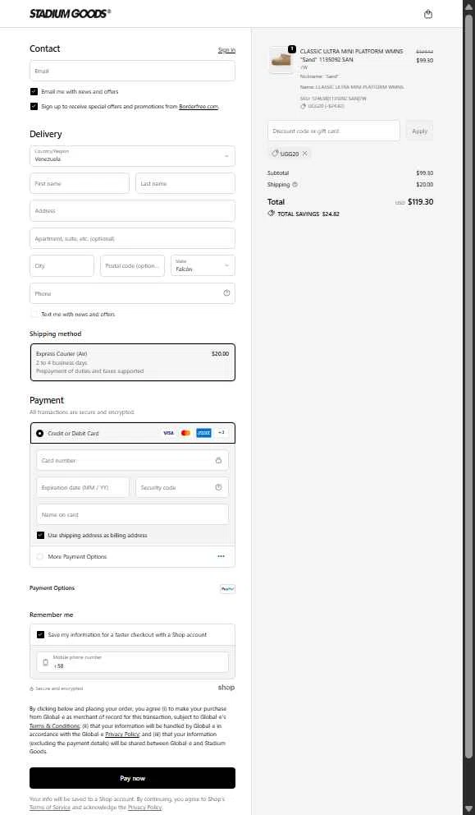Enable Text me with news and offers
Viewport: 475px width, 815px height.
point(34,314)
